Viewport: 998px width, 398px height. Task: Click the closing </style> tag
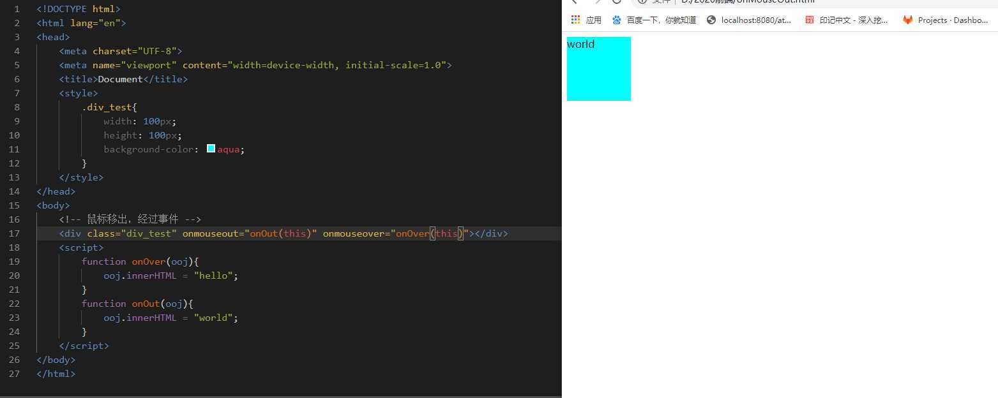[81, 177]
